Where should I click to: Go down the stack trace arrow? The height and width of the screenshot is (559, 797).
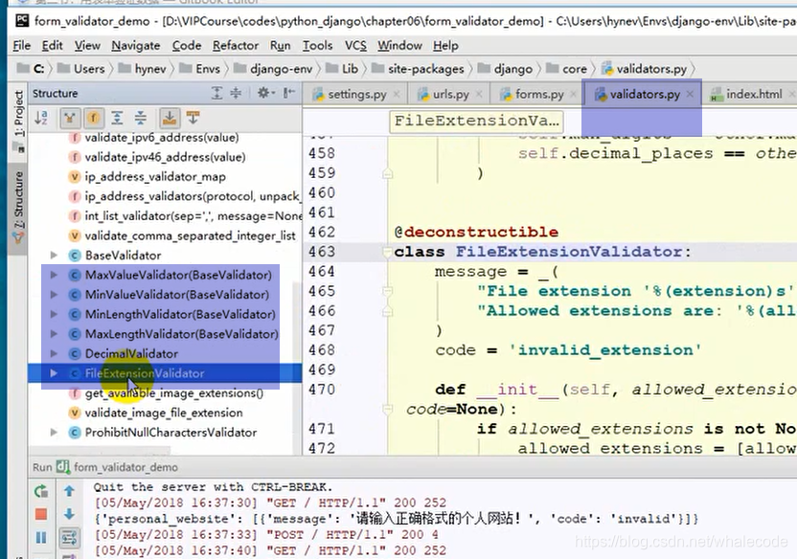69,514
